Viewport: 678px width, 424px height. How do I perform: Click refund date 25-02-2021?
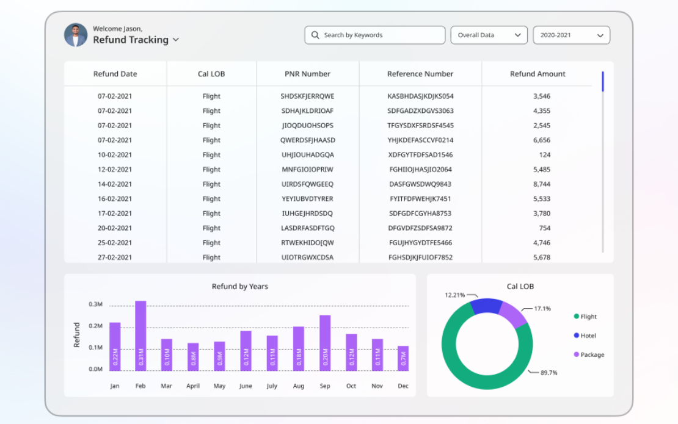[x=115, y=243]
